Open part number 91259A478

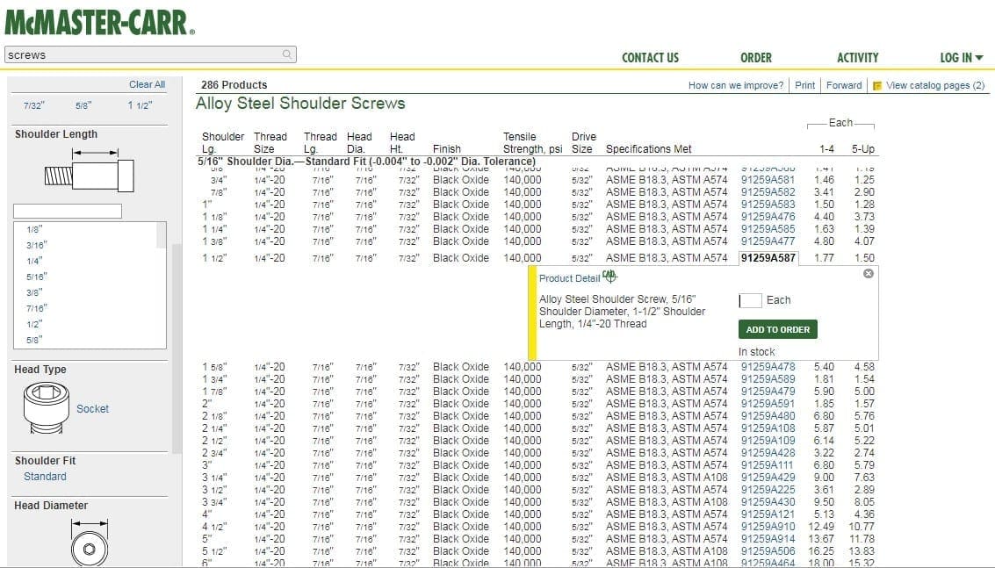(768, 366)
